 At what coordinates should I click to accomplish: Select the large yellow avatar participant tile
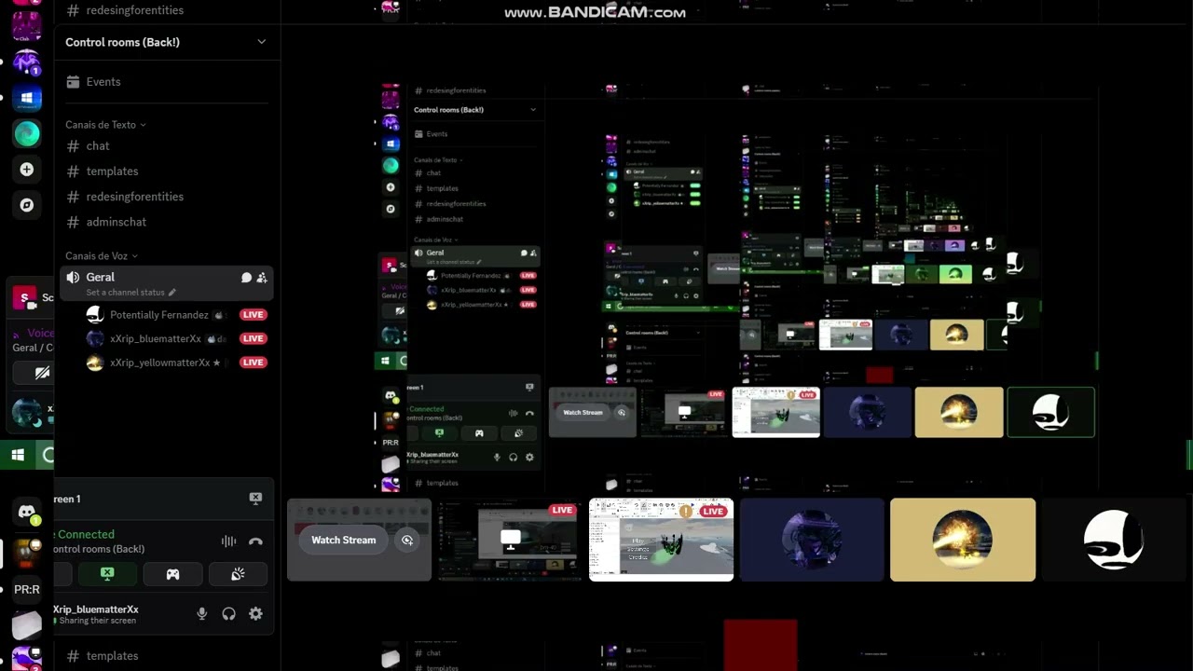[963, 540]
